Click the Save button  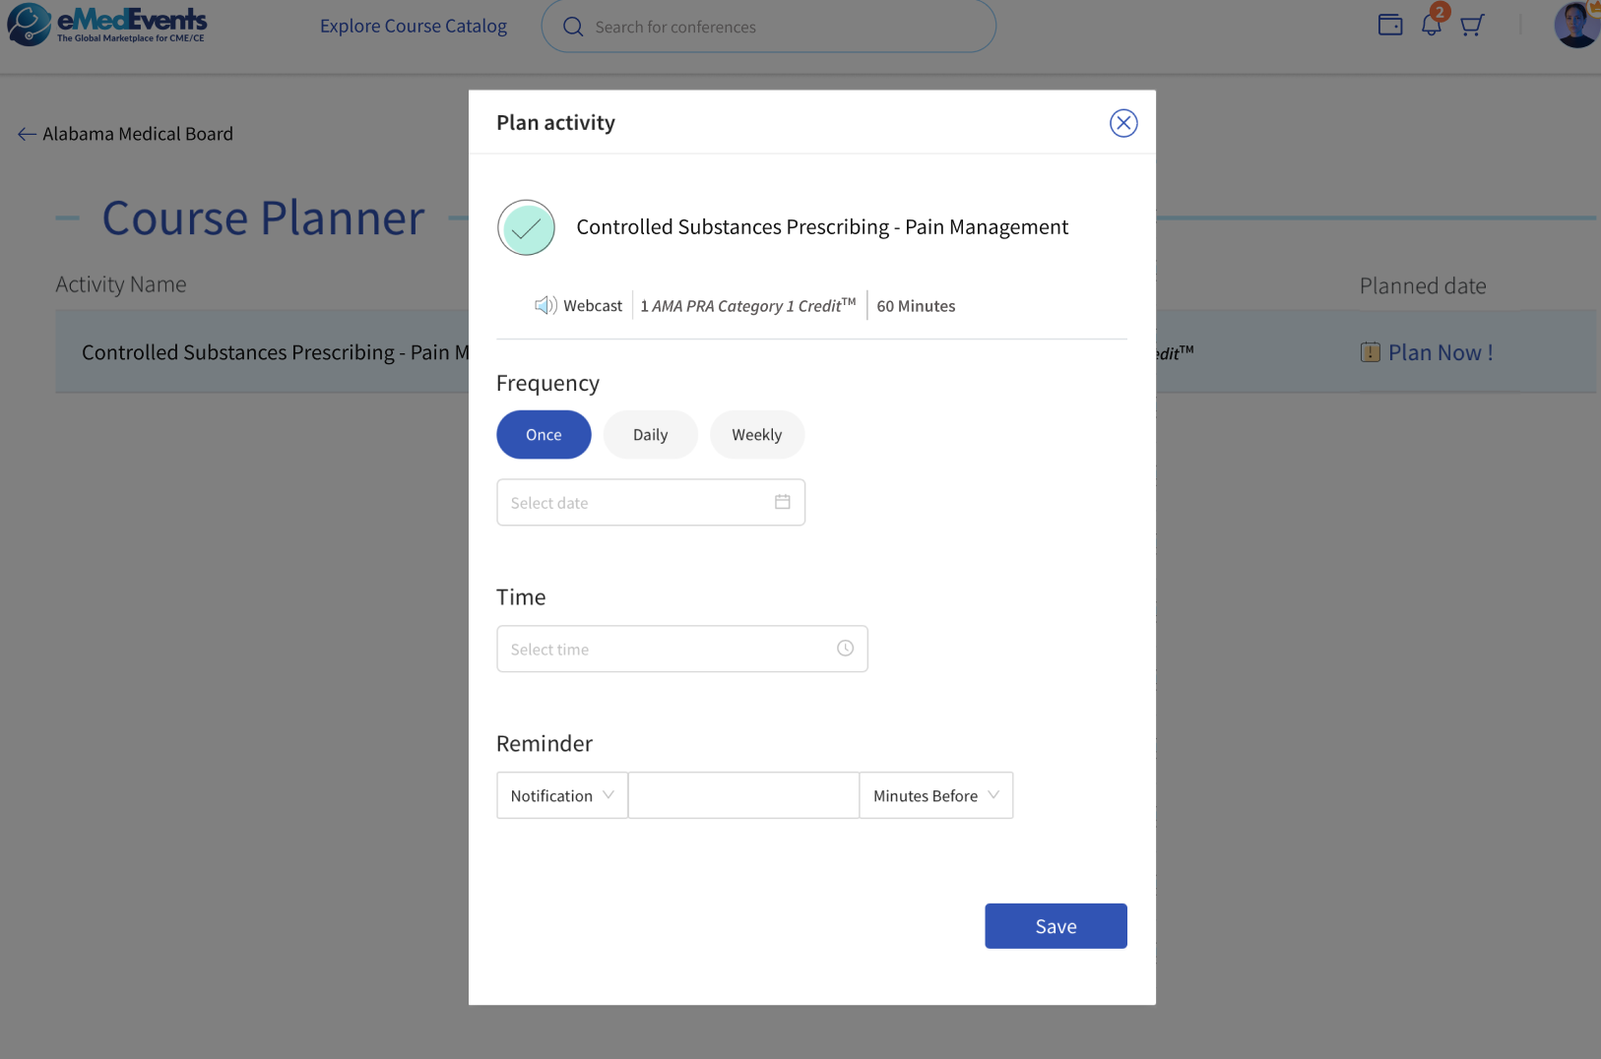(1056, 926)
